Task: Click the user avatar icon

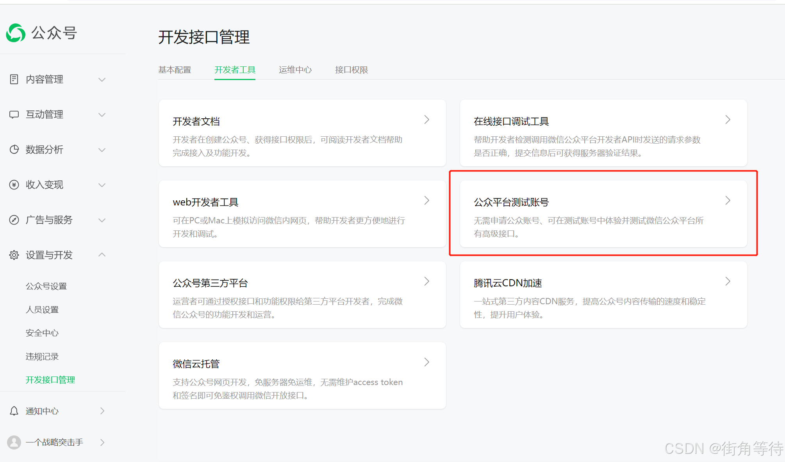Action: [14, 442]
